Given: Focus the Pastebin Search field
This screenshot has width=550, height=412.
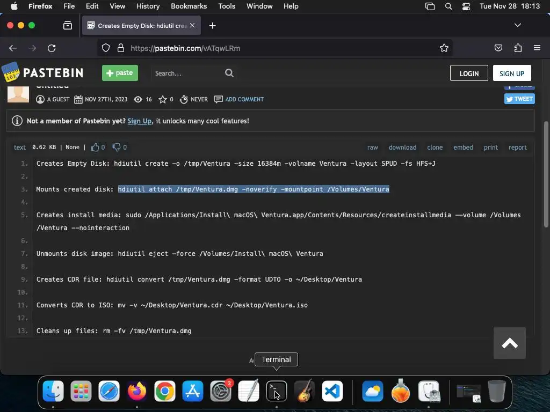Looking at the screenshot, I should coord(187,73).
